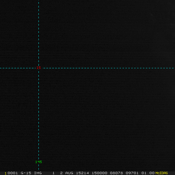Click the 15214 Julian date value
The width and height of the screenshot is (175, 175).
pyautogui.click(x=83, y=173)
